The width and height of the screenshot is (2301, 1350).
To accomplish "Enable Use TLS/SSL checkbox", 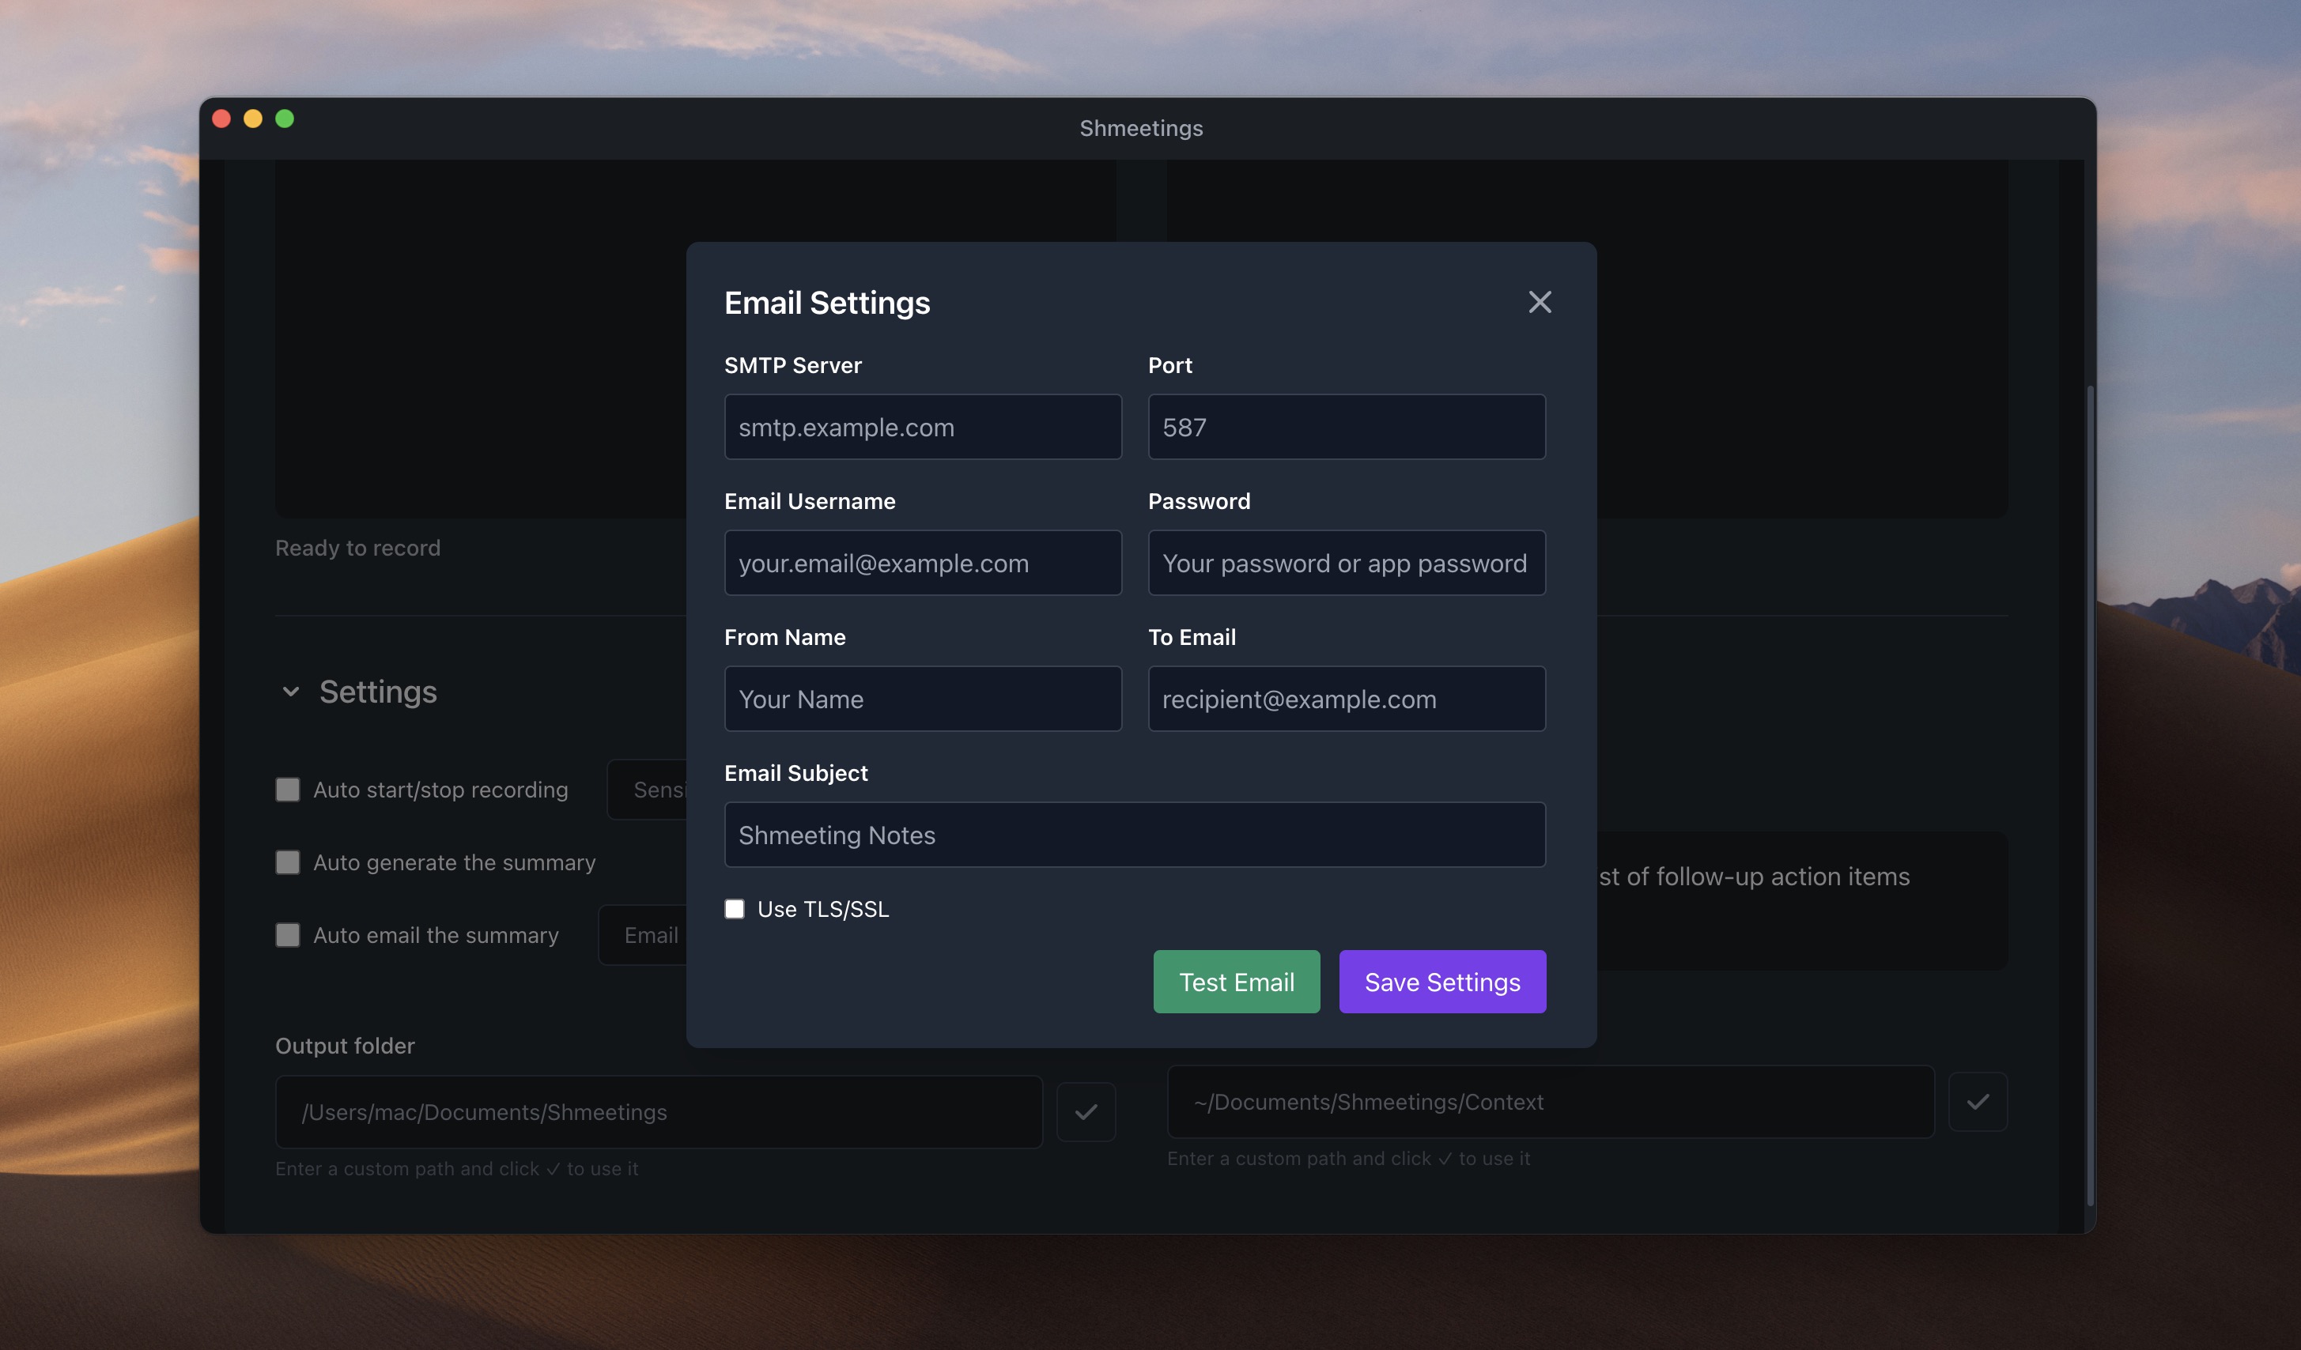I will [x=734, y=909].
